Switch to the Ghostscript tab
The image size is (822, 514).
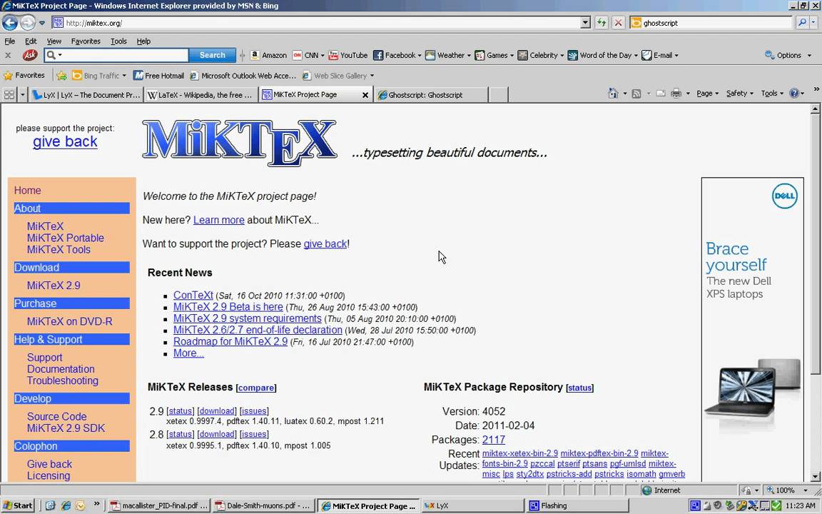pos(432,95)
